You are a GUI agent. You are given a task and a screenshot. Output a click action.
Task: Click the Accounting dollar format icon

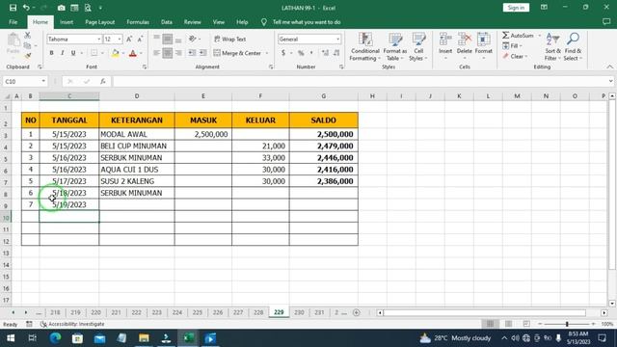pos(283,53)
